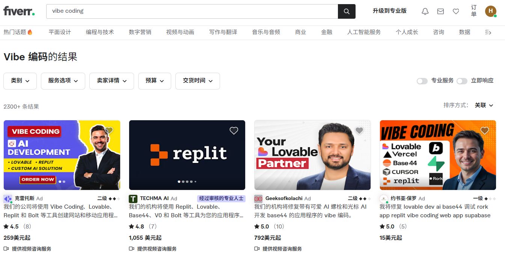Open the notifications bell
The image size is (505, 260).
tap(425, 11)
